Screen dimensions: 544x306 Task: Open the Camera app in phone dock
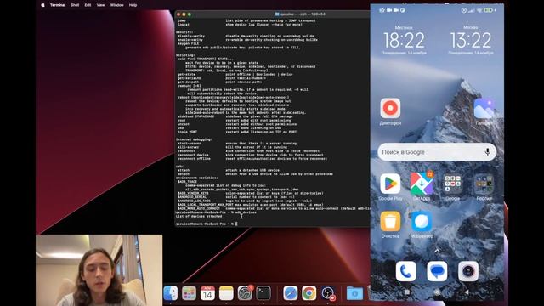point(468,271)
